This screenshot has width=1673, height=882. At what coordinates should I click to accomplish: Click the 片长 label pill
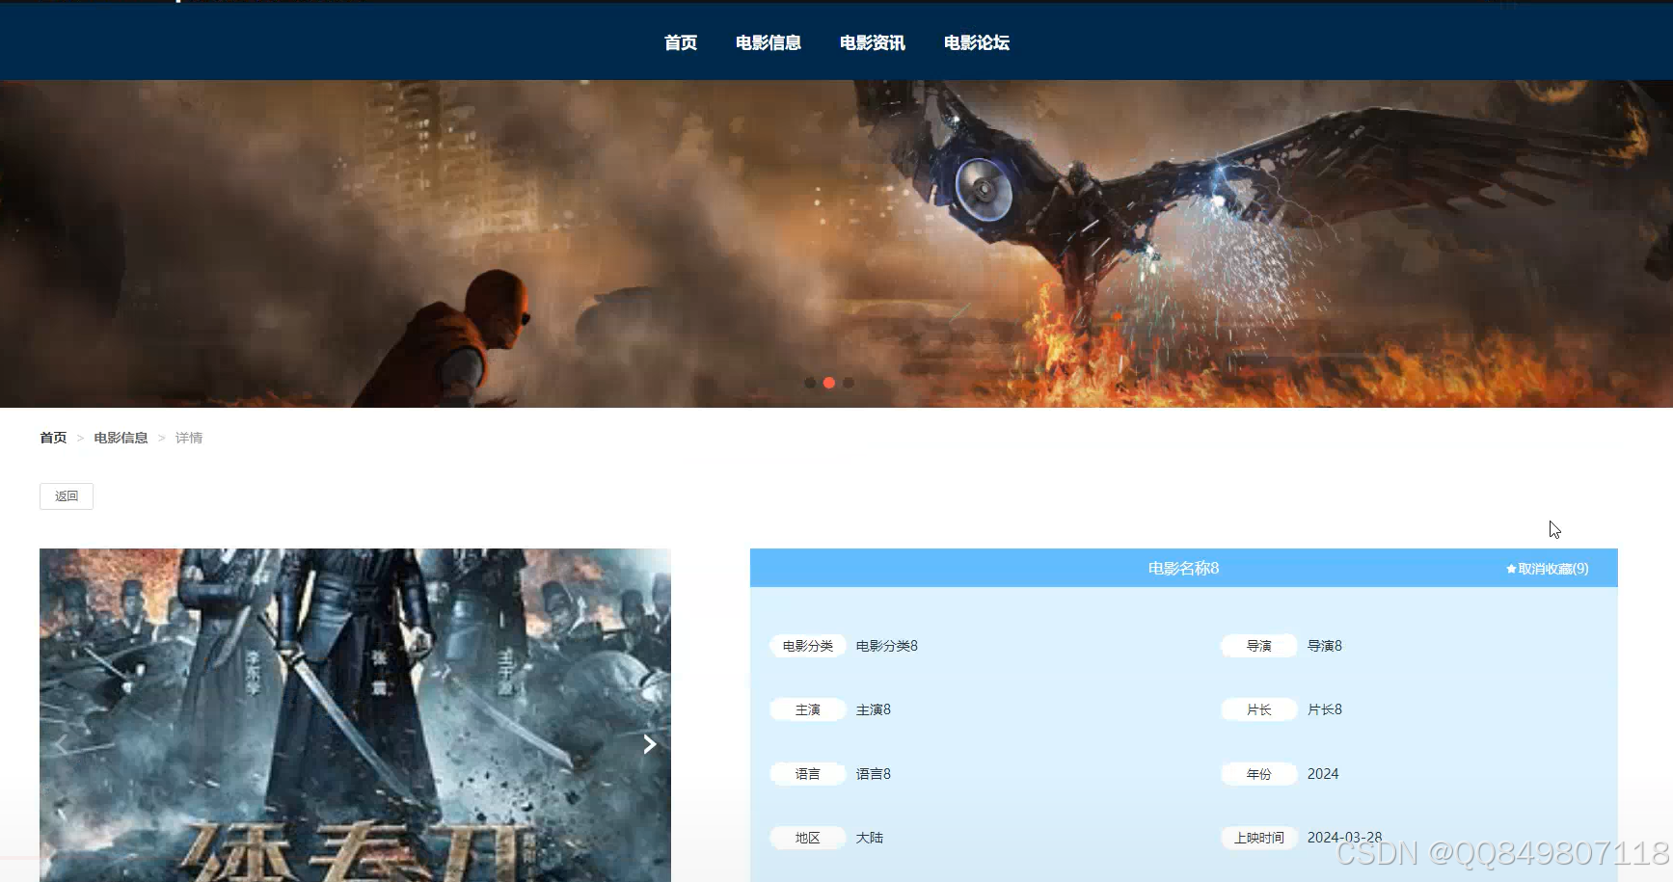pos(1259,709)
